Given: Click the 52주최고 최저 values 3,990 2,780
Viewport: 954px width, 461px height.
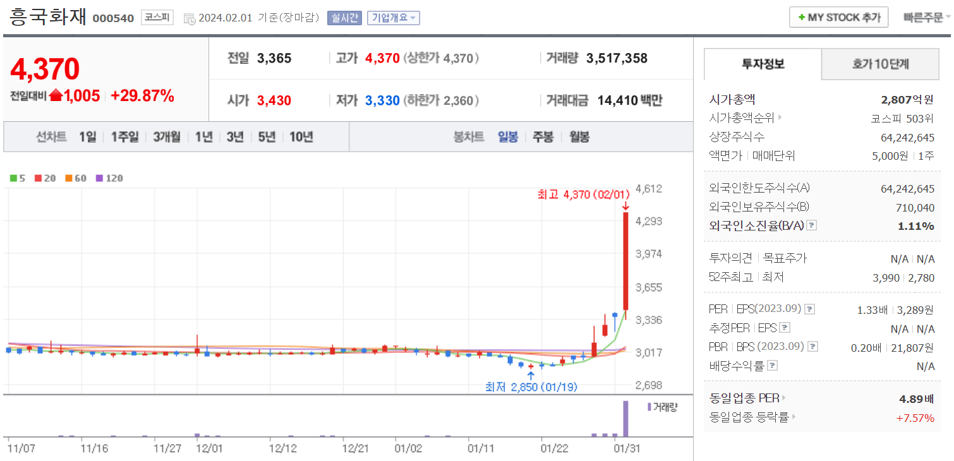Looking at the screenshot, I should tap(903, 277).
